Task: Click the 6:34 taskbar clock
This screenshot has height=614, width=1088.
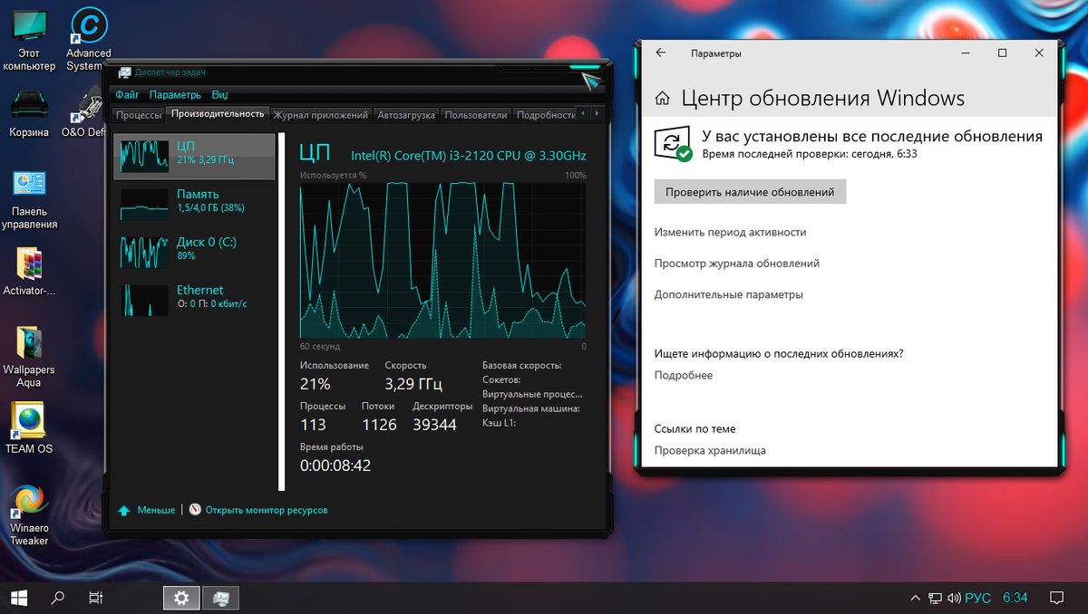Action: click(x=1015, y=598)
